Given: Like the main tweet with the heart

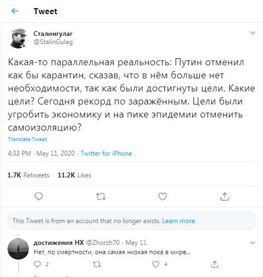Looking at the screenshot, I should point(163,196).
